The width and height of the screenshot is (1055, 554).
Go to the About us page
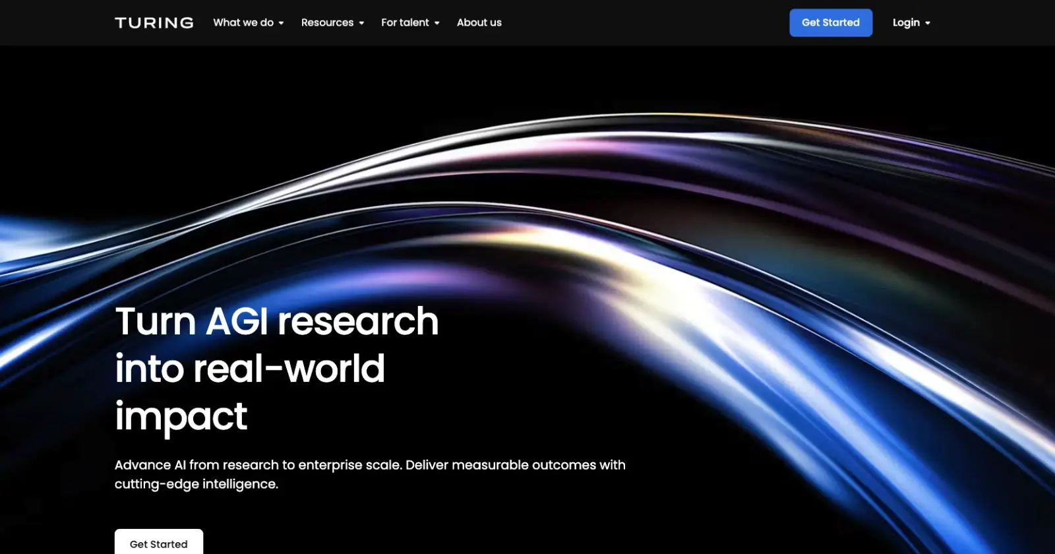pyautogui.click(x=479, y=22)
